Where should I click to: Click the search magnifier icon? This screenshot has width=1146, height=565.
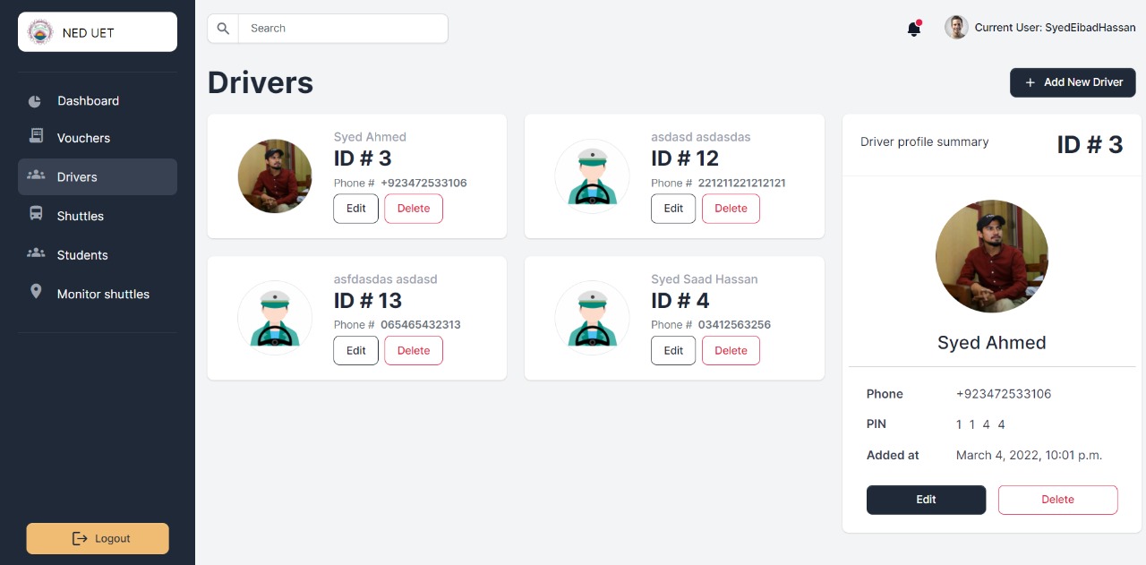pyautogui.click(x=223, y=29)
